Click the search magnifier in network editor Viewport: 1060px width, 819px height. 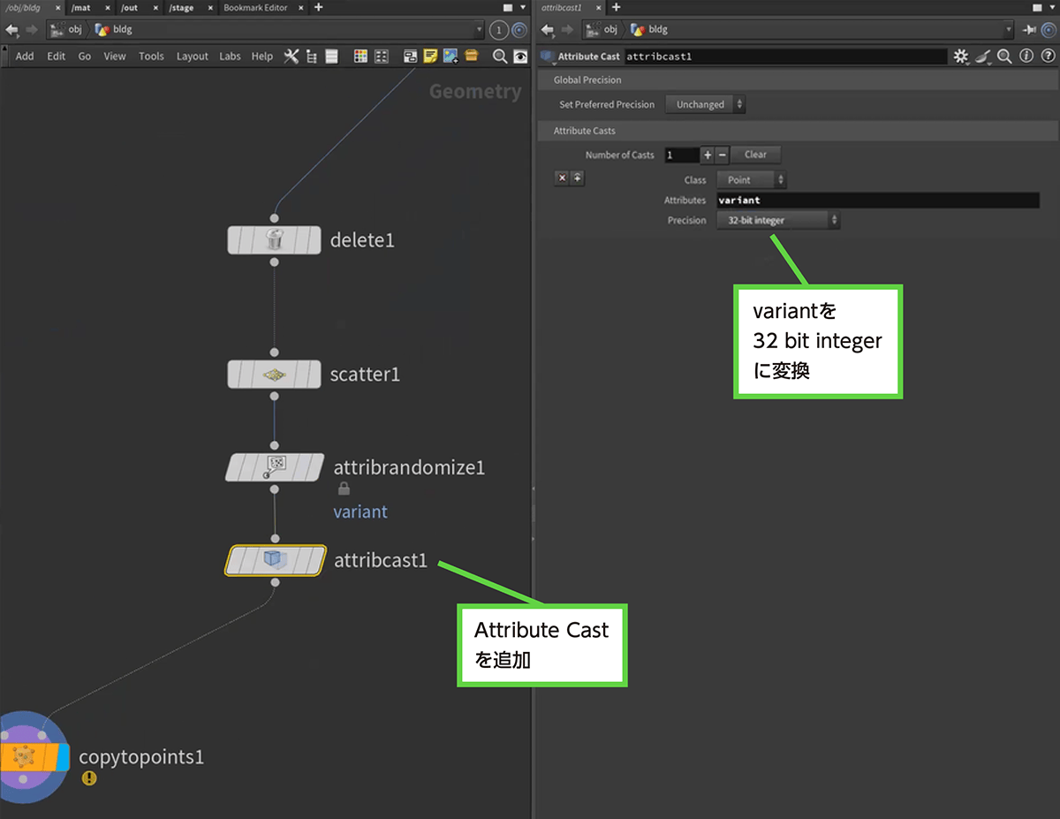(499, 56)
